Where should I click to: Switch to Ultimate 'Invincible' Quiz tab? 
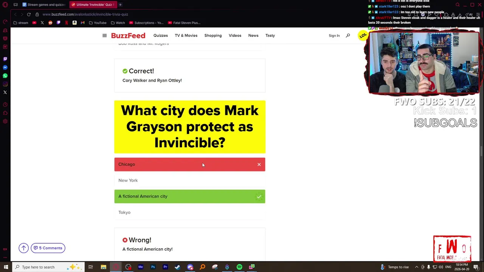pyautogui.click(x=93, y=5)
